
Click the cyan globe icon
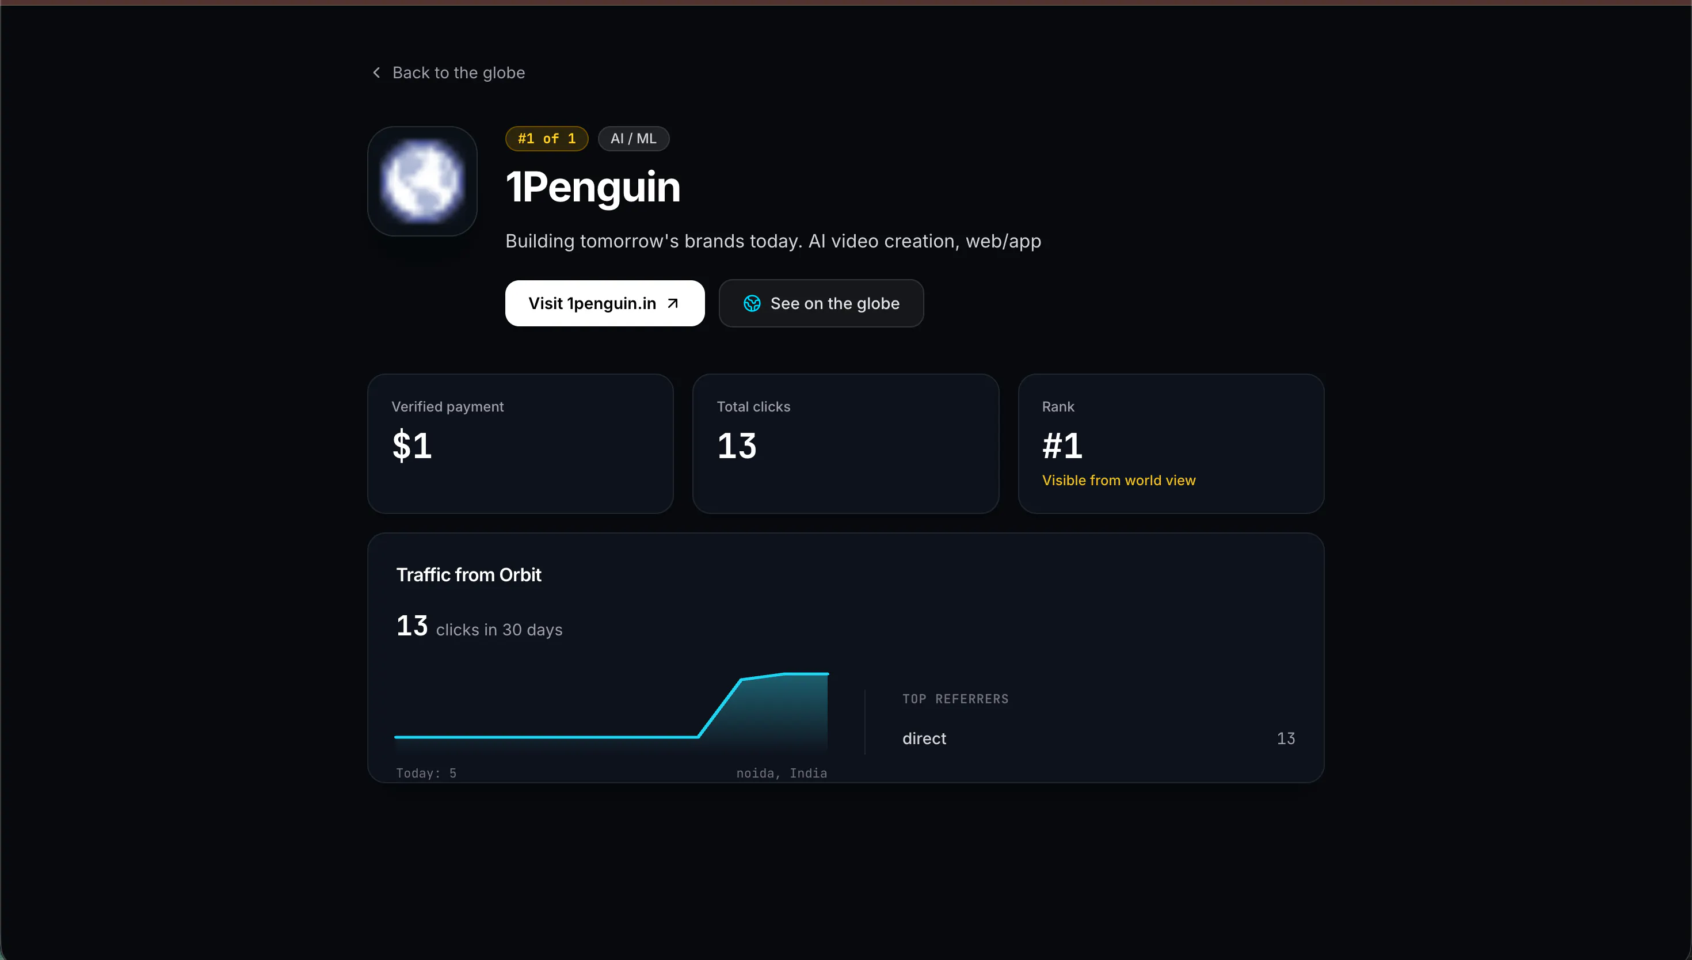(x=752, y=303)
